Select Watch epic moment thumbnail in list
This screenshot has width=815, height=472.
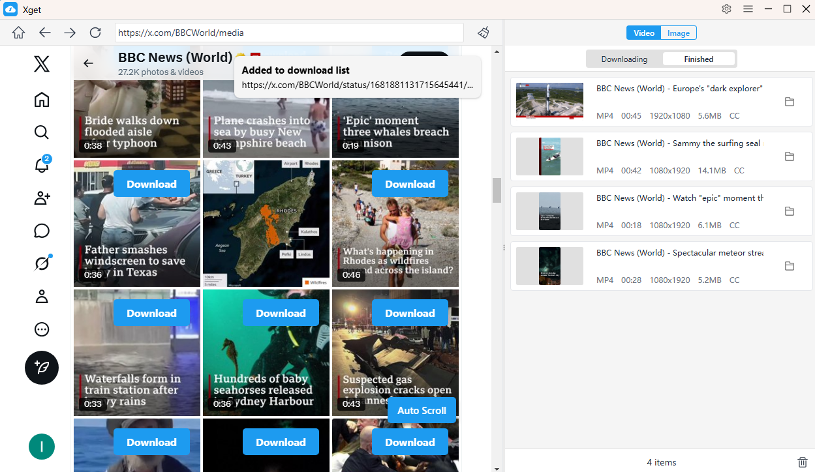[549, 211]
